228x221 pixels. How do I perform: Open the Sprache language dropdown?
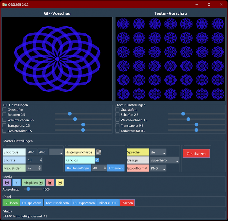(x=158, y=152)
